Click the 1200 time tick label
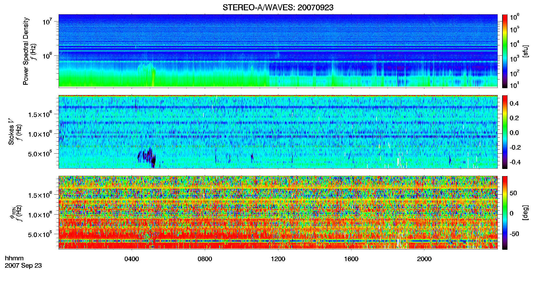This screenshot has width=556, height=286. pos(278,259)
